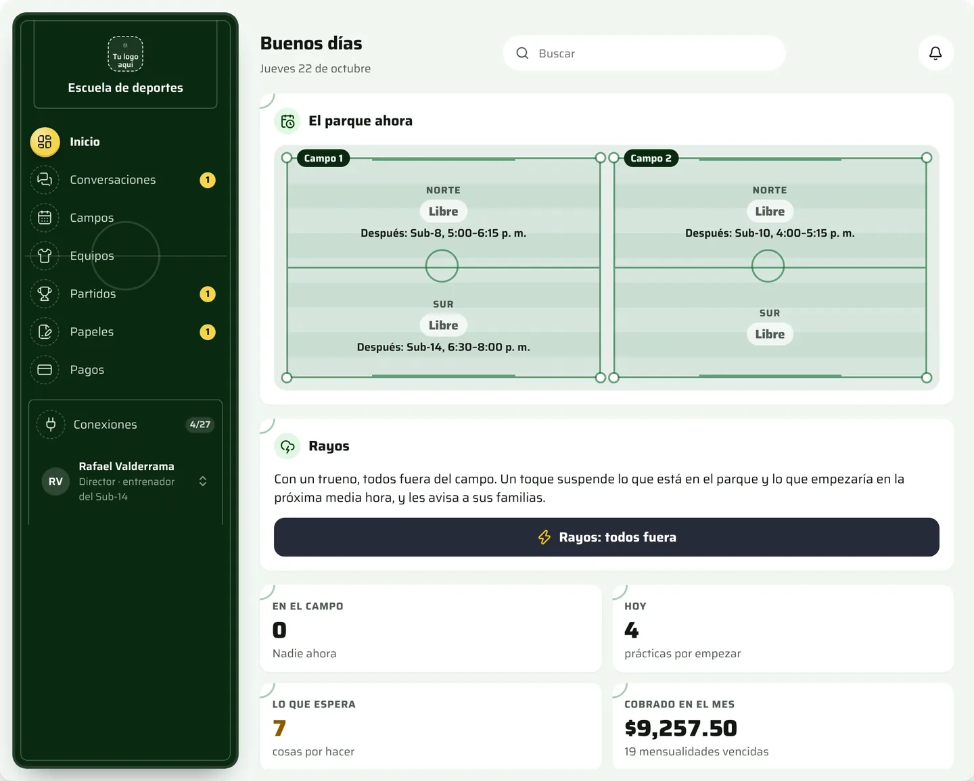Go to Partidos menu item
Image resolution: width=974 pixels, height=781 pixels.
tap(126, 293)
